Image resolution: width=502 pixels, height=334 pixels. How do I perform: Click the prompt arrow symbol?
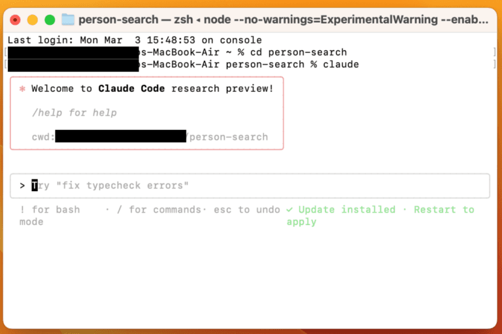point(22,185)
